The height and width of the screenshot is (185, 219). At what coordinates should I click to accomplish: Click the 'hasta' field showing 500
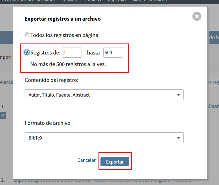(113, 53)
